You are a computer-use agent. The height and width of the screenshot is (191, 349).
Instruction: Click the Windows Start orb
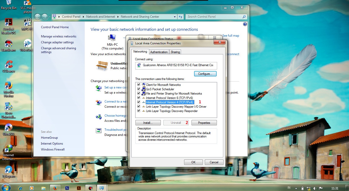click(6, 187)
